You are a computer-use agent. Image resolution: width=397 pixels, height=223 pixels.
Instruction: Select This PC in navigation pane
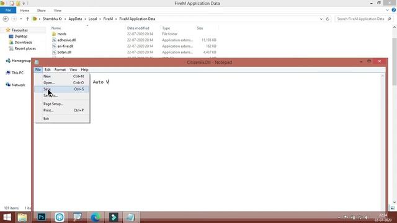coord(17,73)
